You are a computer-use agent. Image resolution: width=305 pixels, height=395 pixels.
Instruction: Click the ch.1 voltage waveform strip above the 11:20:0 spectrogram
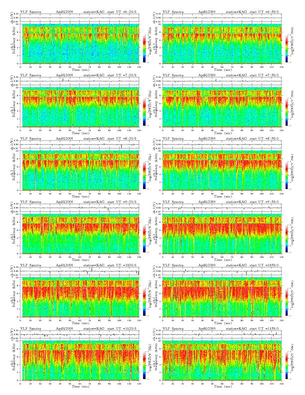80,334
